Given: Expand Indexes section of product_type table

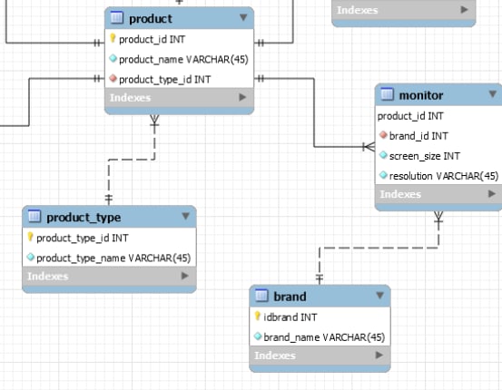Looking at the screenshot, I should coord(184,276).
